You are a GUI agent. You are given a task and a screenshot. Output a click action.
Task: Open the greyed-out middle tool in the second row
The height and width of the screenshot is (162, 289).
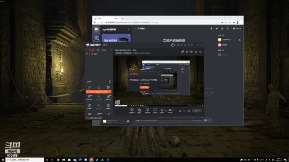point(99,97)
